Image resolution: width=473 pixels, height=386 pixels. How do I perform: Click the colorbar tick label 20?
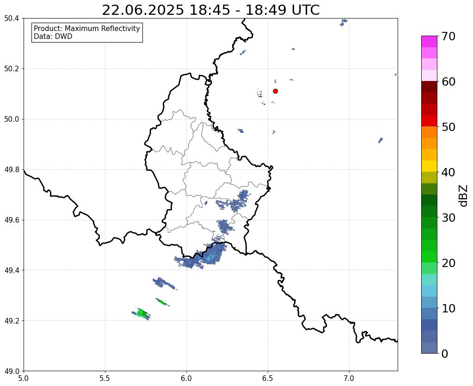pos(448,263)
